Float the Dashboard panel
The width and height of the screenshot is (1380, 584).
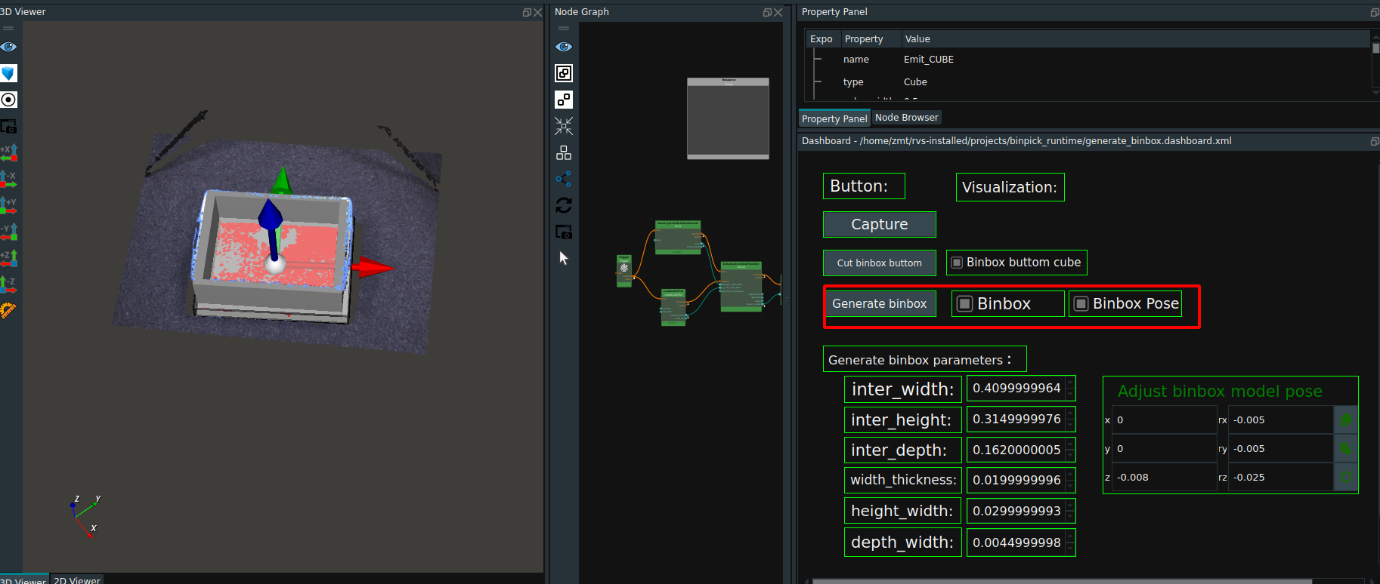click(x=1375, y=141)
